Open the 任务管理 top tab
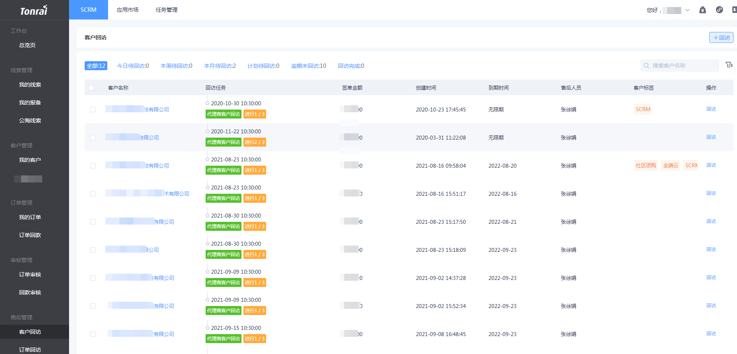The image size is (737, 354). click(167, 10)
